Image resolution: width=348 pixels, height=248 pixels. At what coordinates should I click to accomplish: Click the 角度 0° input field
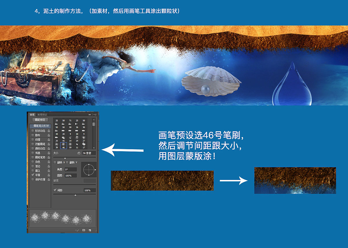[x=71, y=169]
